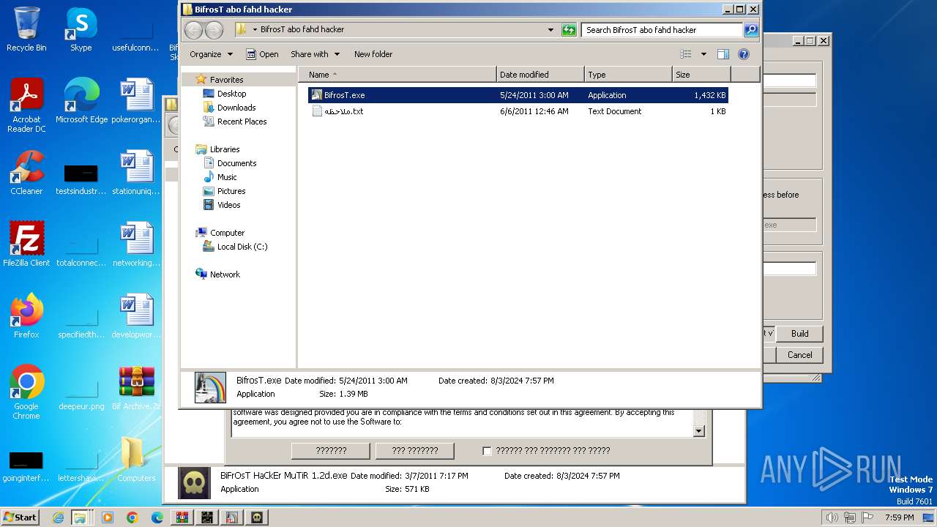Open the Share with dropdown
Viewport: 937px width, 527px height.
tap(315, 54)
